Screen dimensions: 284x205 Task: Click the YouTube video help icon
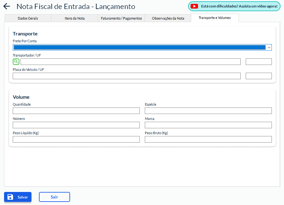(194, 6)
